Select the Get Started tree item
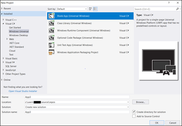The image size is (182, 126). tap(15, 27)
